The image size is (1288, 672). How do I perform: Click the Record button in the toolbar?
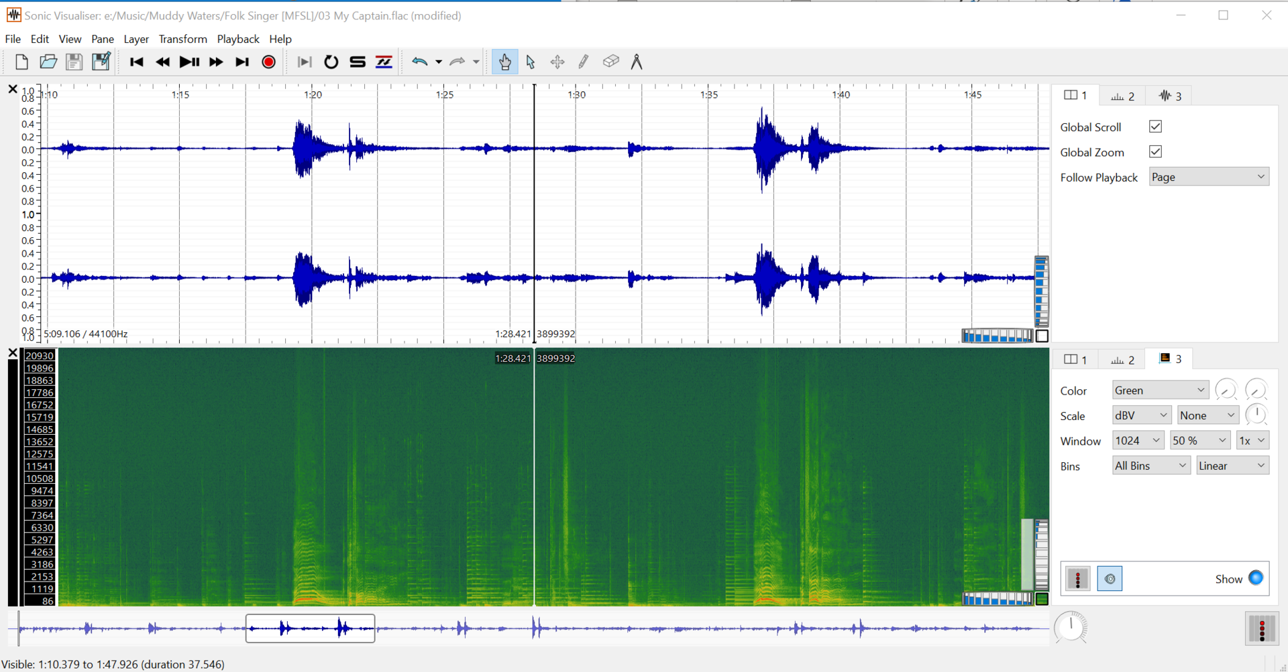[x=268, y=62]
